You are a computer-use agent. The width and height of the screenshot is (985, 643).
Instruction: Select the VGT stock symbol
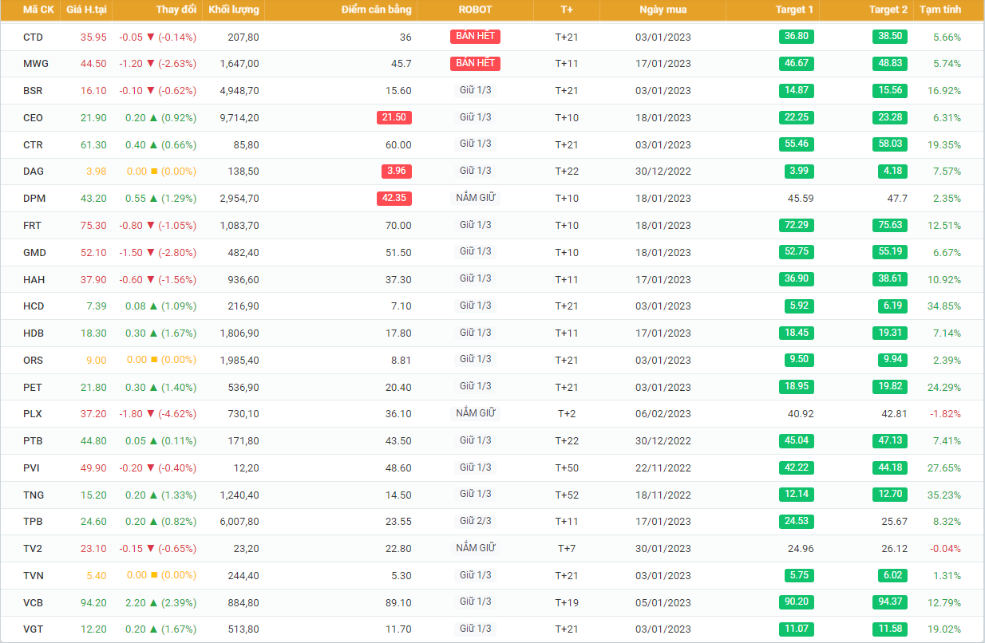34,629
